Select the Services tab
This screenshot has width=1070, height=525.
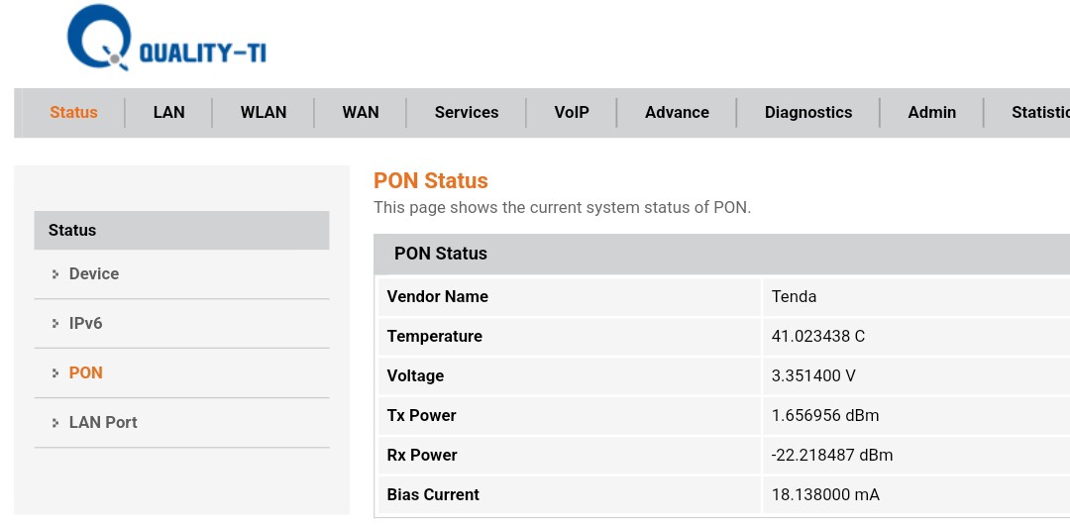[467, 113]
